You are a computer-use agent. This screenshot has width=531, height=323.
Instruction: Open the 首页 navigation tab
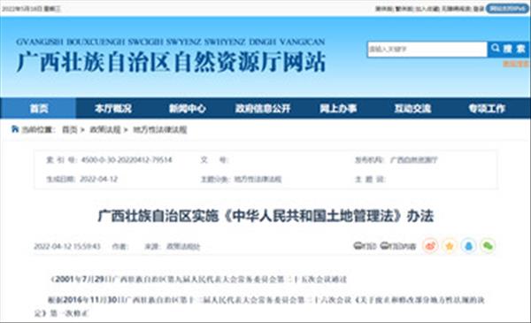[x=39, y=108]
